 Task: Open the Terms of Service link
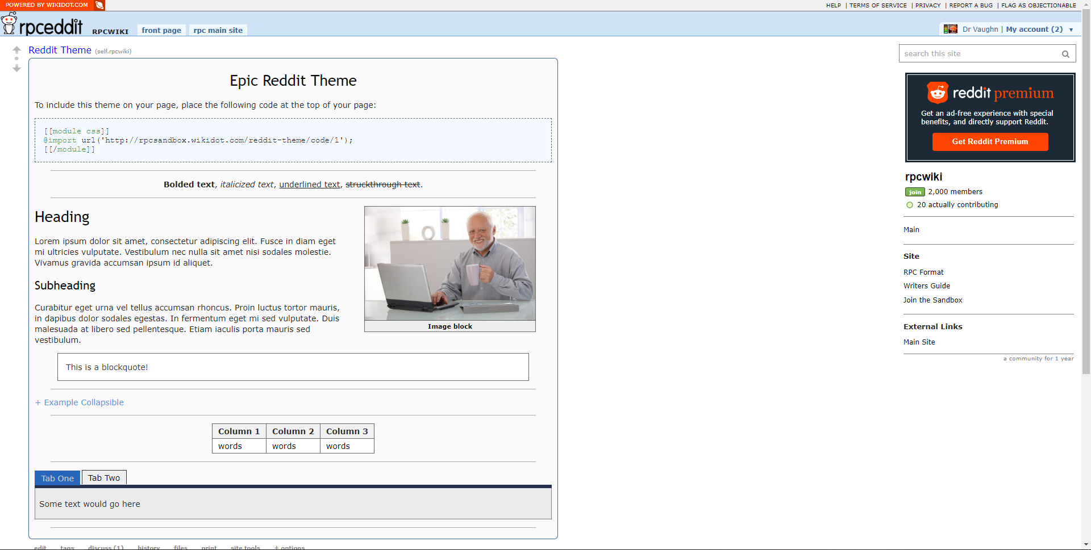878,5
